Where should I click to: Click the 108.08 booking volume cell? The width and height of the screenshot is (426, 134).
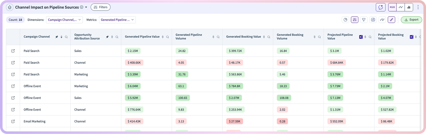coord(284,98)
